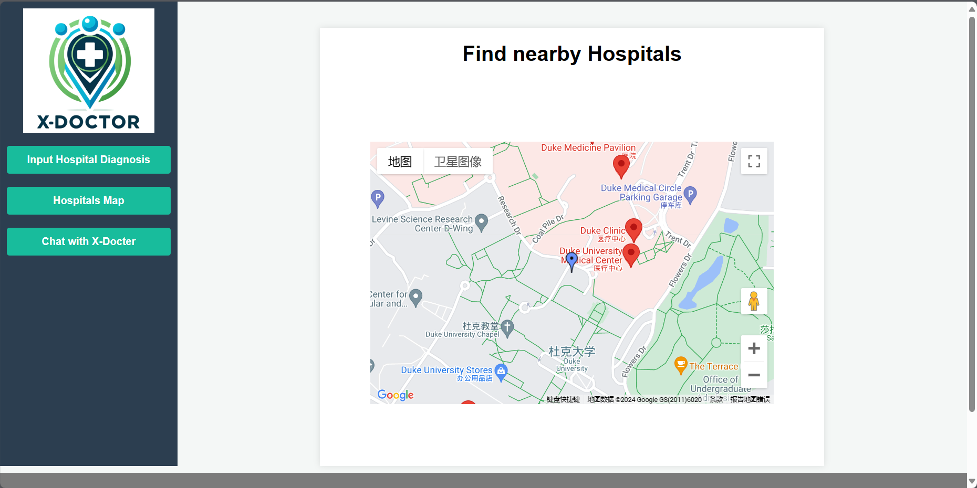Click the page vertical scrollbar thumb
Screen dimensions: 977x488
(x=972, y=214)
